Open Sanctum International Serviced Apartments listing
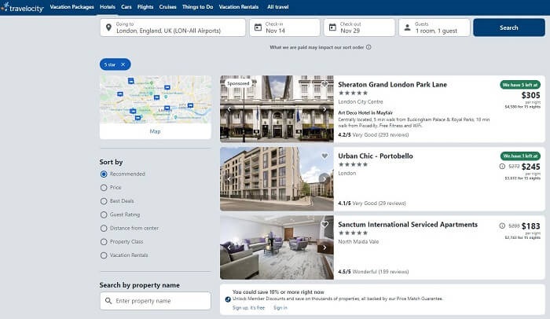 point(408,225)
